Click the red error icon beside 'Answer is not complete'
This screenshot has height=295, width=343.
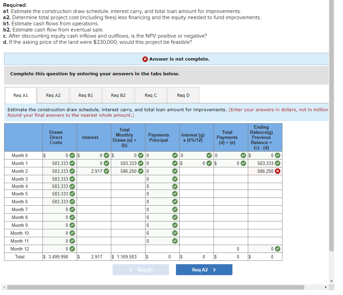(145, 59)
